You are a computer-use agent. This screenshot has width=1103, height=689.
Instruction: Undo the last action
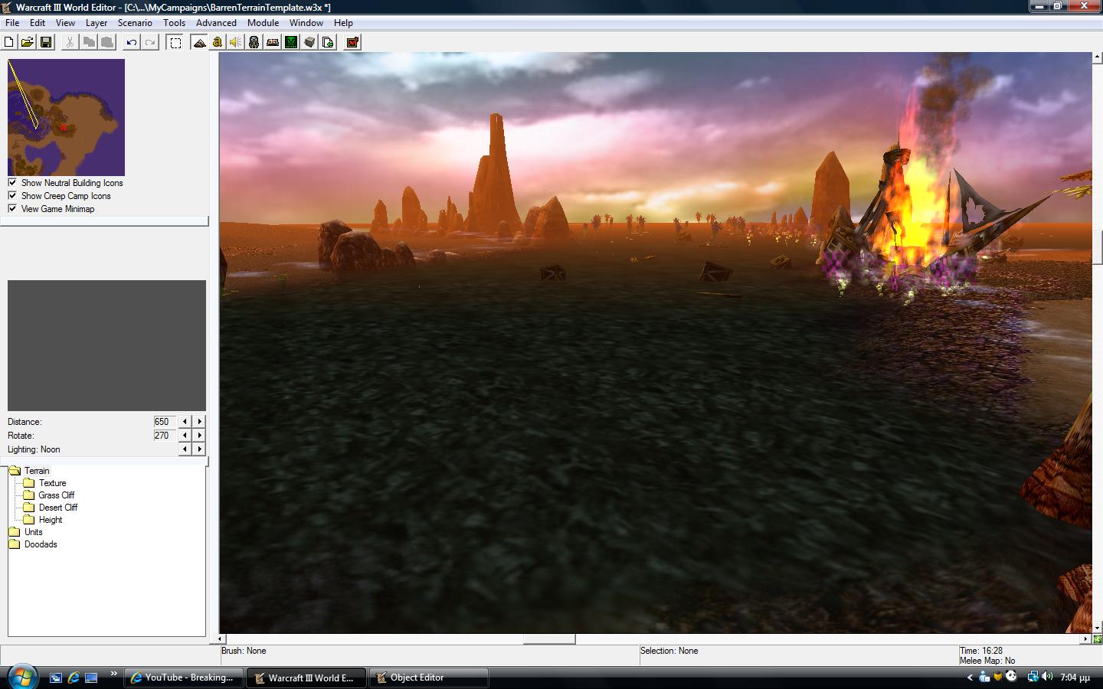pyautogui.click(x=132, y=42)
